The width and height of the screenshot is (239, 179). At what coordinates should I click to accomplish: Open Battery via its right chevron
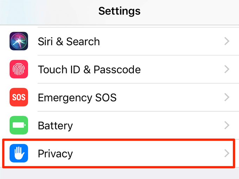click(227, 125)
